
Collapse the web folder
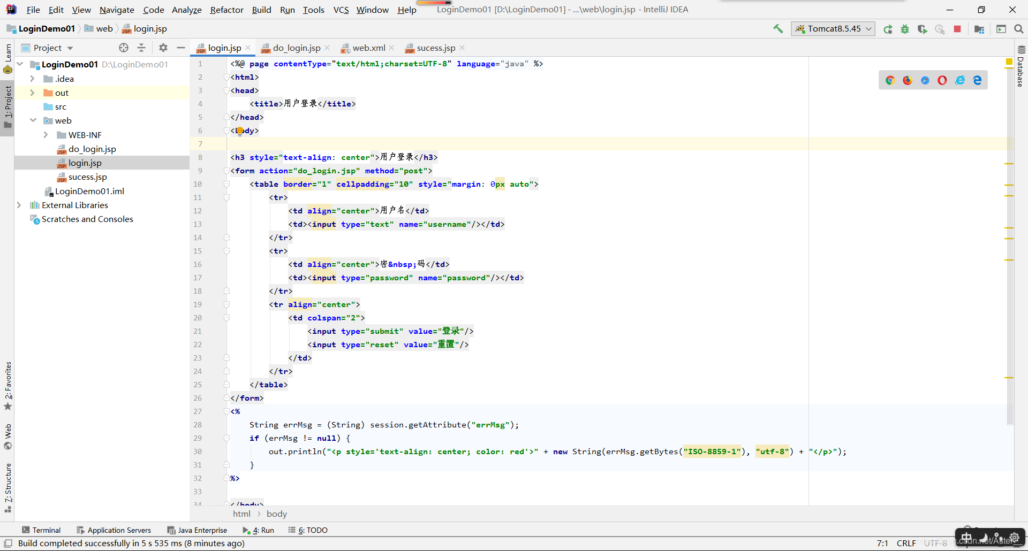[x=33, y=120]
